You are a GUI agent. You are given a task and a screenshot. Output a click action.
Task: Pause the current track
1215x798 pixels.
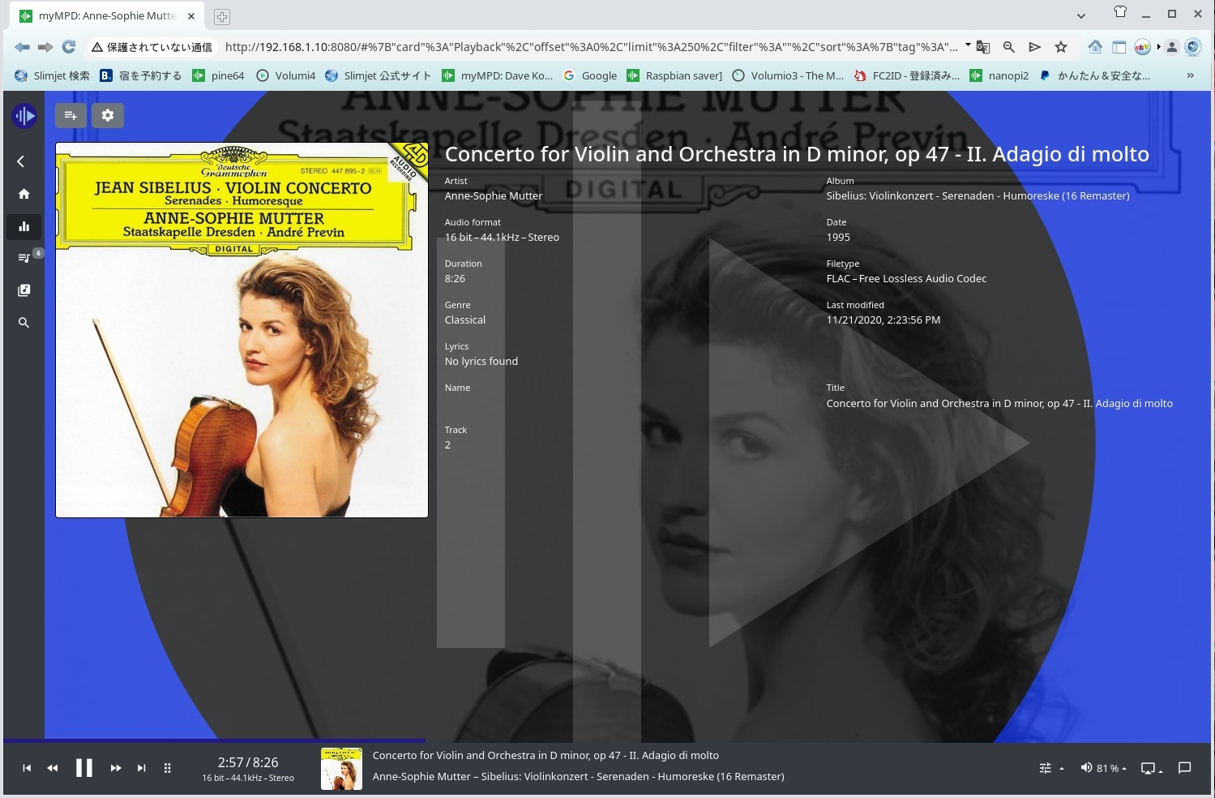[x=83, y=768]
